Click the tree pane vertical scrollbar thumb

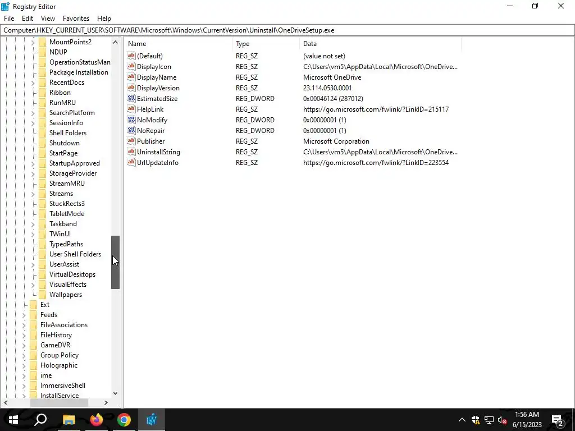coord(115,263)
